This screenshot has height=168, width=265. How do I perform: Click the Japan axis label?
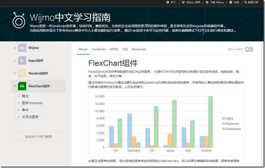point(170,151)
